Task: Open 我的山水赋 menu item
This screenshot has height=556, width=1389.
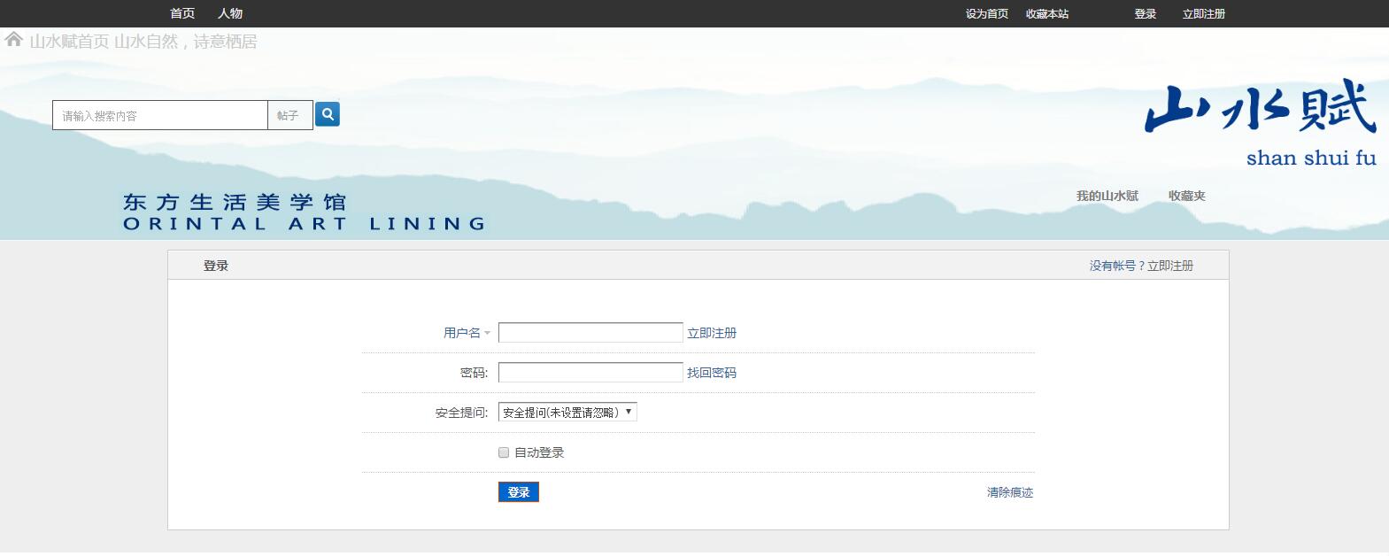Action: coord(1107,196)
